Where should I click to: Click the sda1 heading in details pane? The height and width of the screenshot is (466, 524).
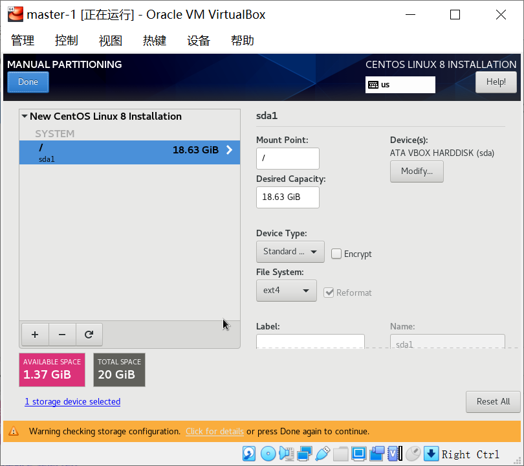click(x=267, y=116)
